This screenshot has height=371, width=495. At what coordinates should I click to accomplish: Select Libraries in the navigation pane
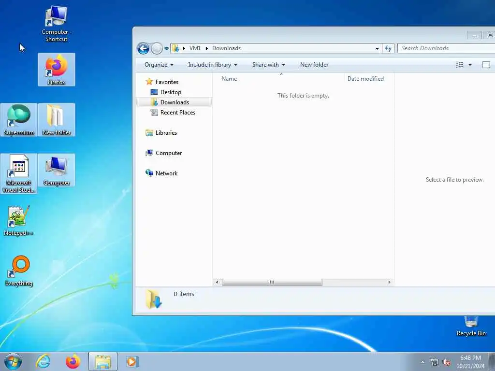(x=166, y=133)
